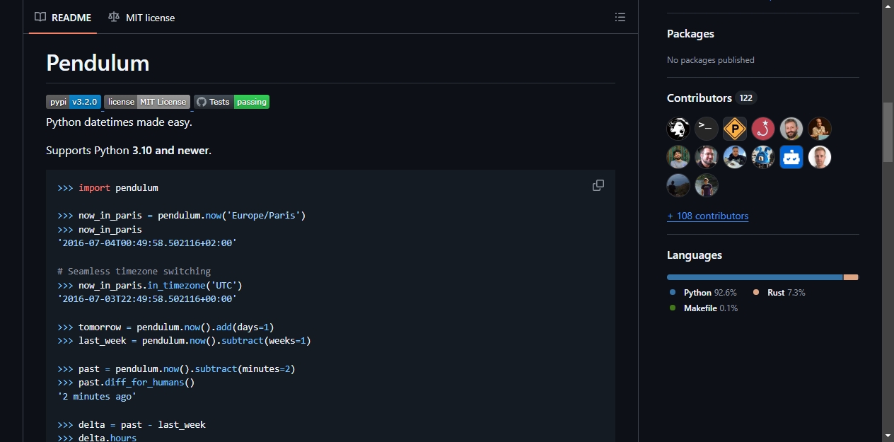Viewport: 894px width, 442px height.
Task: Copy the Pendulum code sample to clipboard
Action: (598, 185)
